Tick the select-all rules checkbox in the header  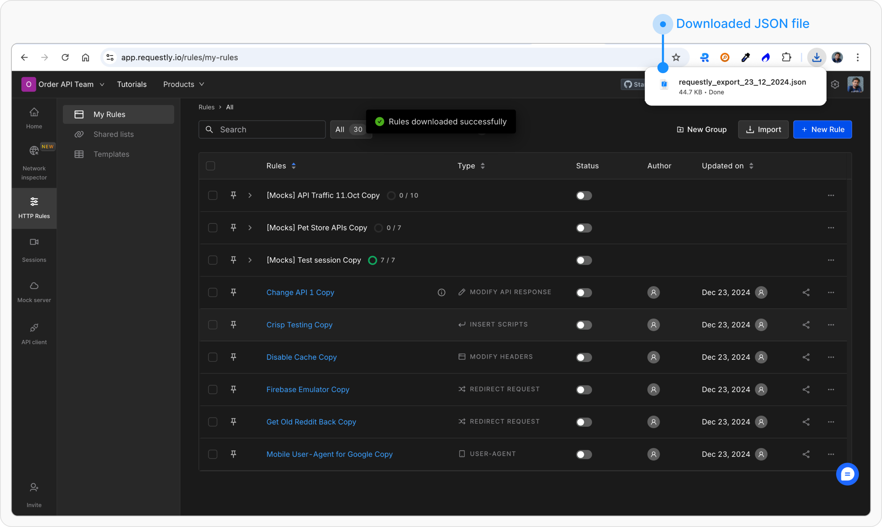(x=211, y=166)
